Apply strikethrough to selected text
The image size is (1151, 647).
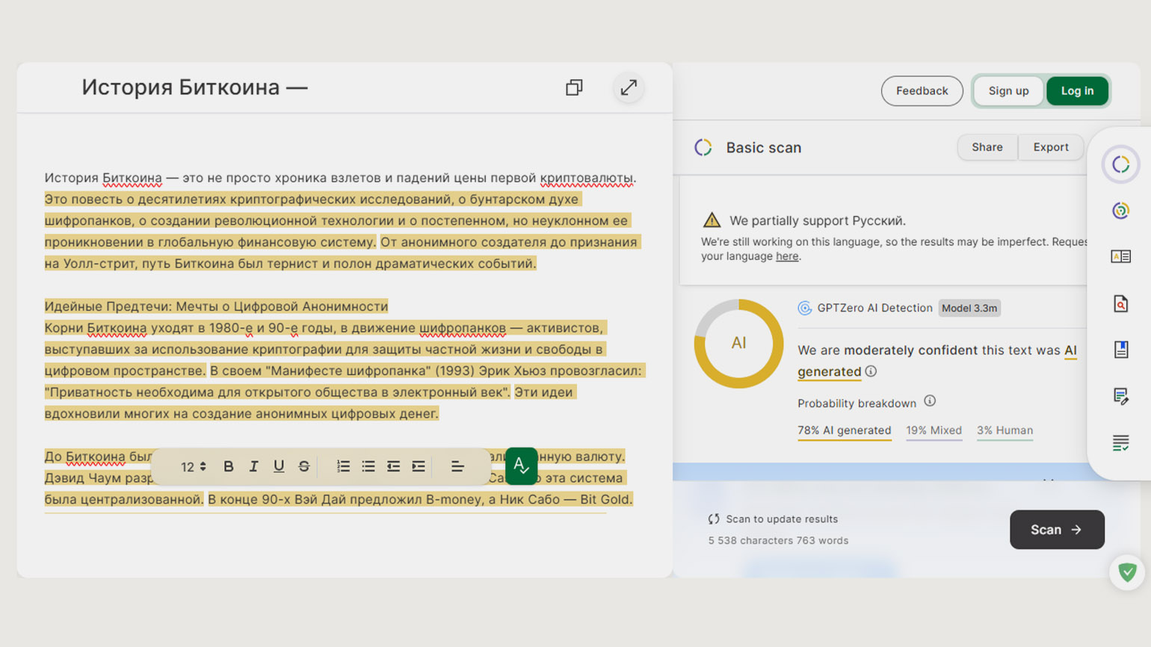point(304,466)
